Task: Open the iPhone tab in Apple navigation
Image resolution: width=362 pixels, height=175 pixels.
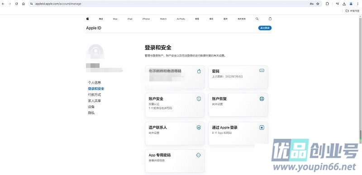Action: click(146, 19)
